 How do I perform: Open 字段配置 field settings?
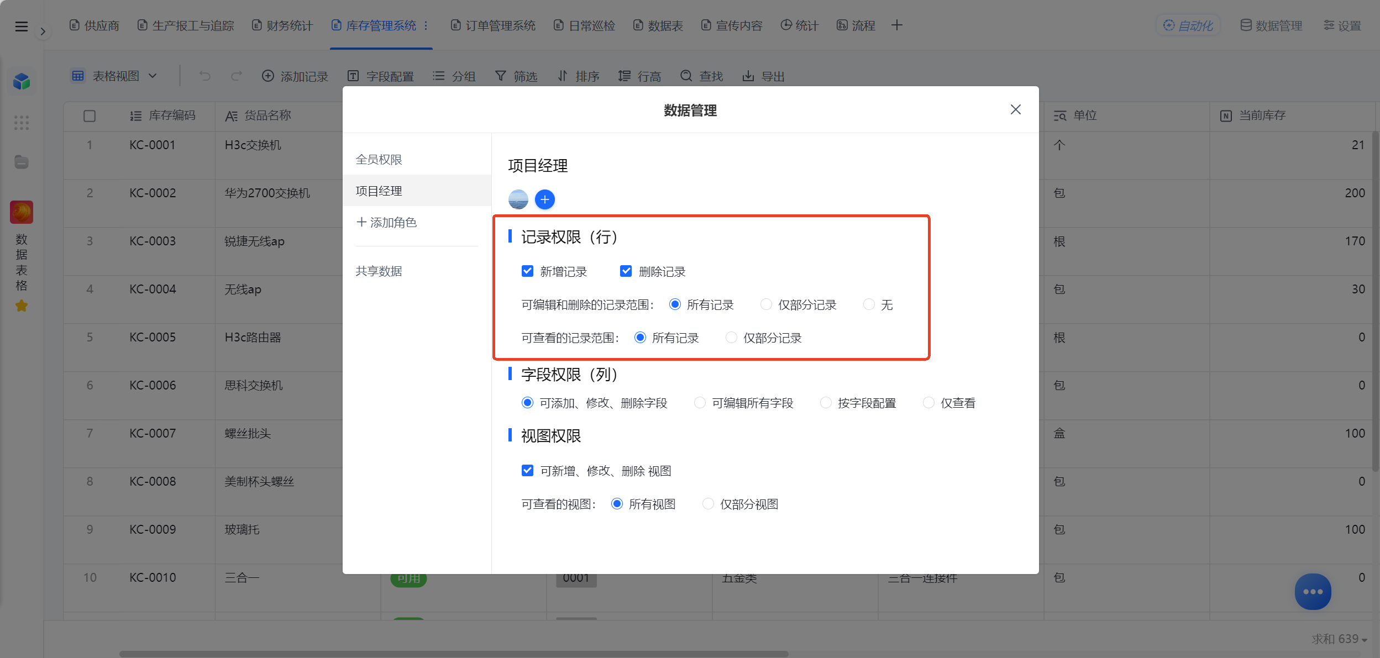381,76
